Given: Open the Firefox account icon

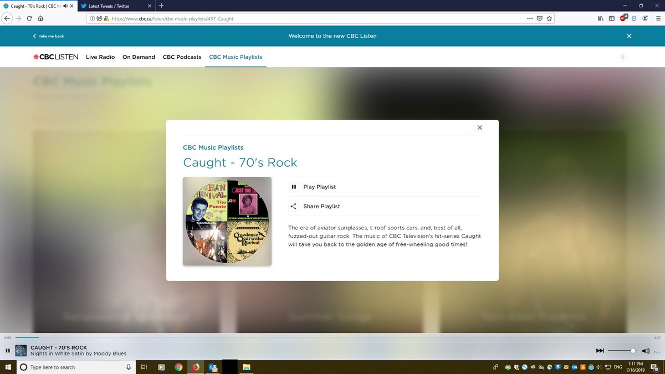Looking at the screenshot, I should [x=645, y=18].
